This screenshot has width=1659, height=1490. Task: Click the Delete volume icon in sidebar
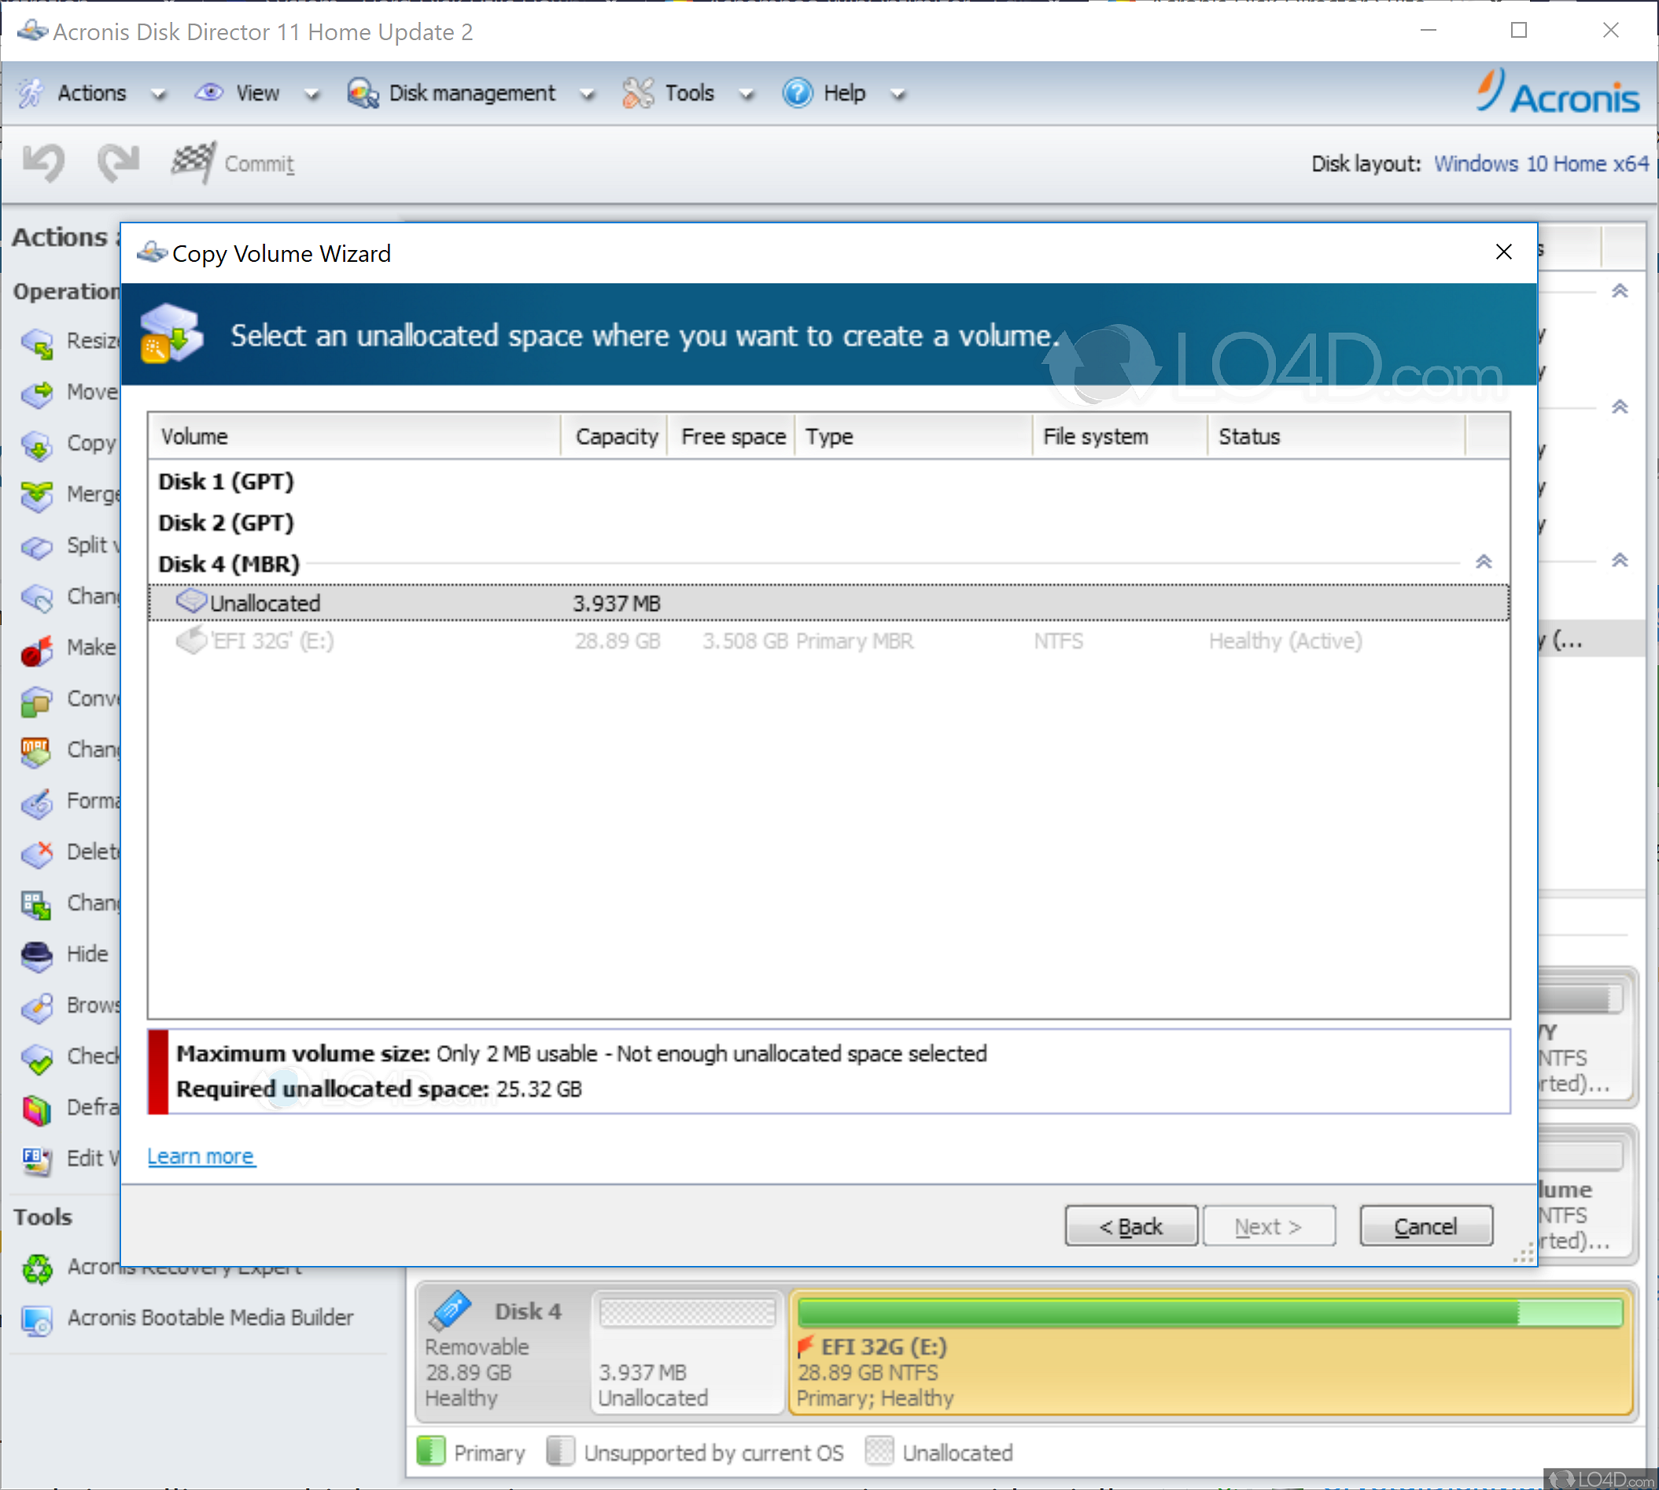(x=37, y=853)
